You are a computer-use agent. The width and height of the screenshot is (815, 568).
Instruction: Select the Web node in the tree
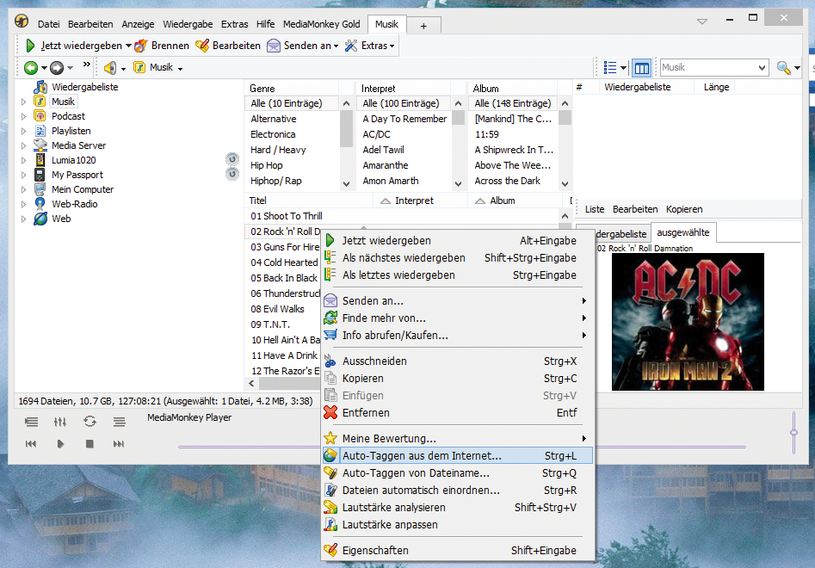(61, 219)
